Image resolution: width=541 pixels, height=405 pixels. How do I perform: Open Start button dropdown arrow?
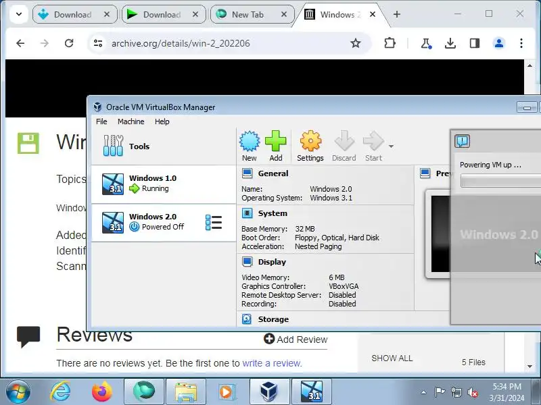pyautogui.click(x=391, y=146)
